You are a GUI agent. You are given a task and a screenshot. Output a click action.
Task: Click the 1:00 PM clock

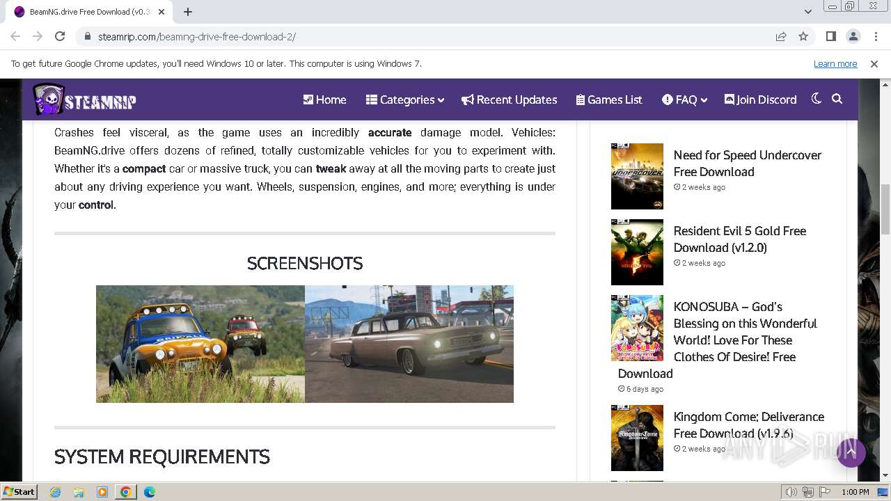click(x=855, y=492)
